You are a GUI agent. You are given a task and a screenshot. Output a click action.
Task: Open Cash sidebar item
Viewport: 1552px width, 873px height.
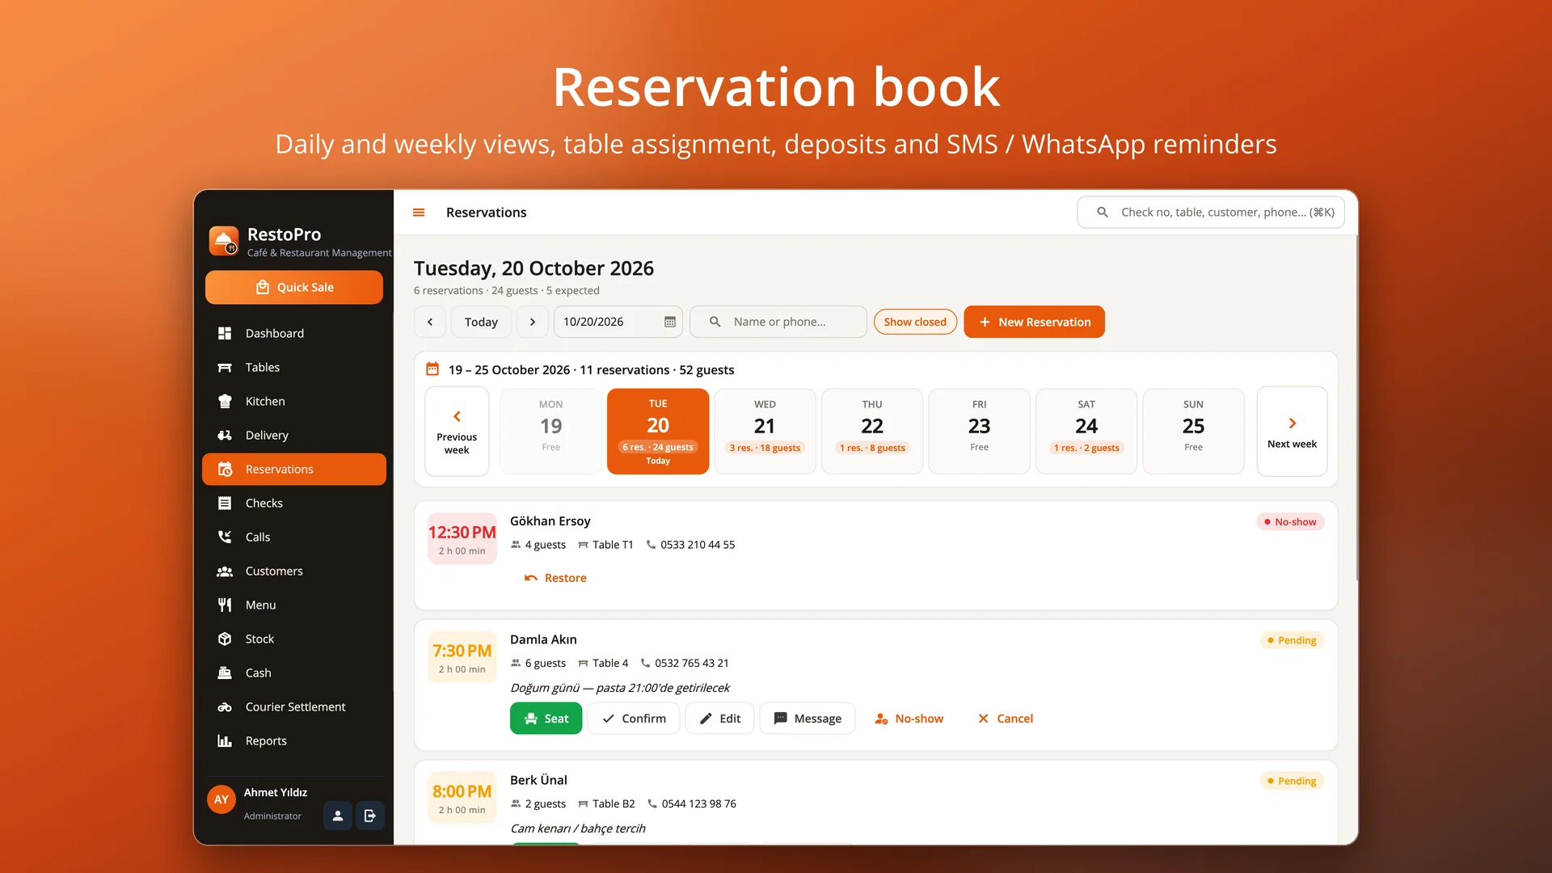click(x=294, y=673)
